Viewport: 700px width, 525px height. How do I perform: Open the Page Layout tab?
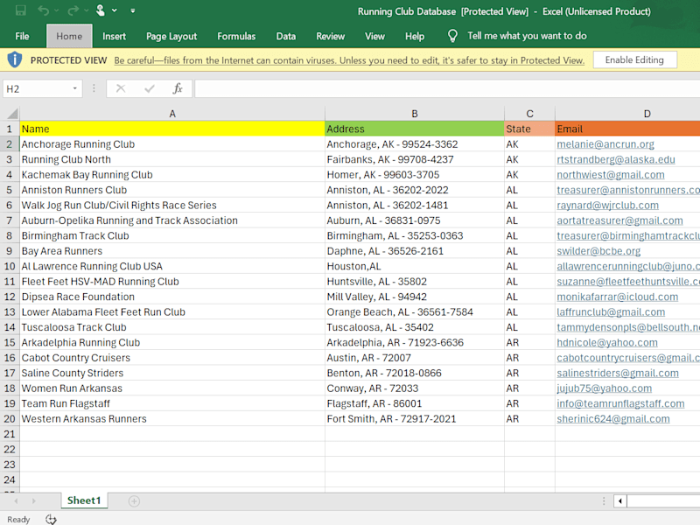(171, 36)
